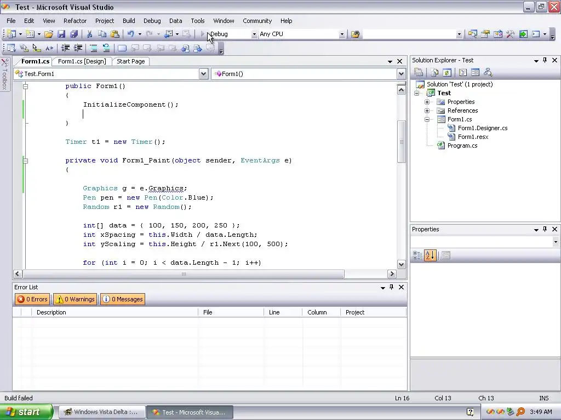Click Uncomment Selected Lines icon

[x=106, y=48]
